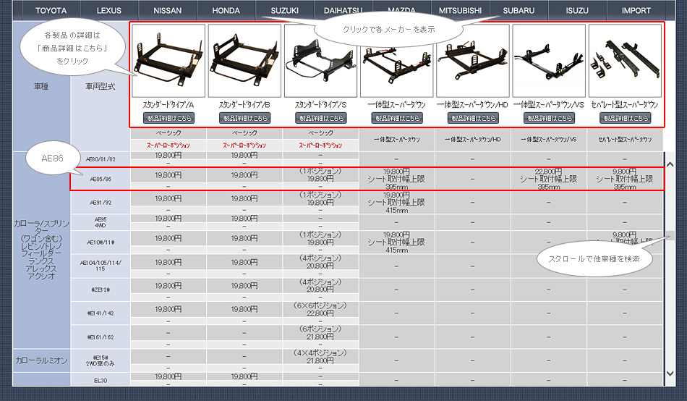Switch to the TOYOTA manufacturer tab
This screenshot has height=401, width=687.
tap(51, 11)
